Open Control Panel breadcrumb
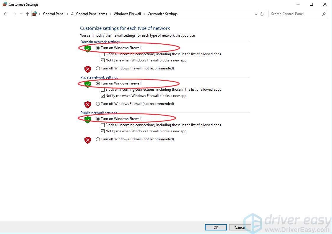Viewport: 332px width, 234px height. pyautogui.click(x=53, y=14)
